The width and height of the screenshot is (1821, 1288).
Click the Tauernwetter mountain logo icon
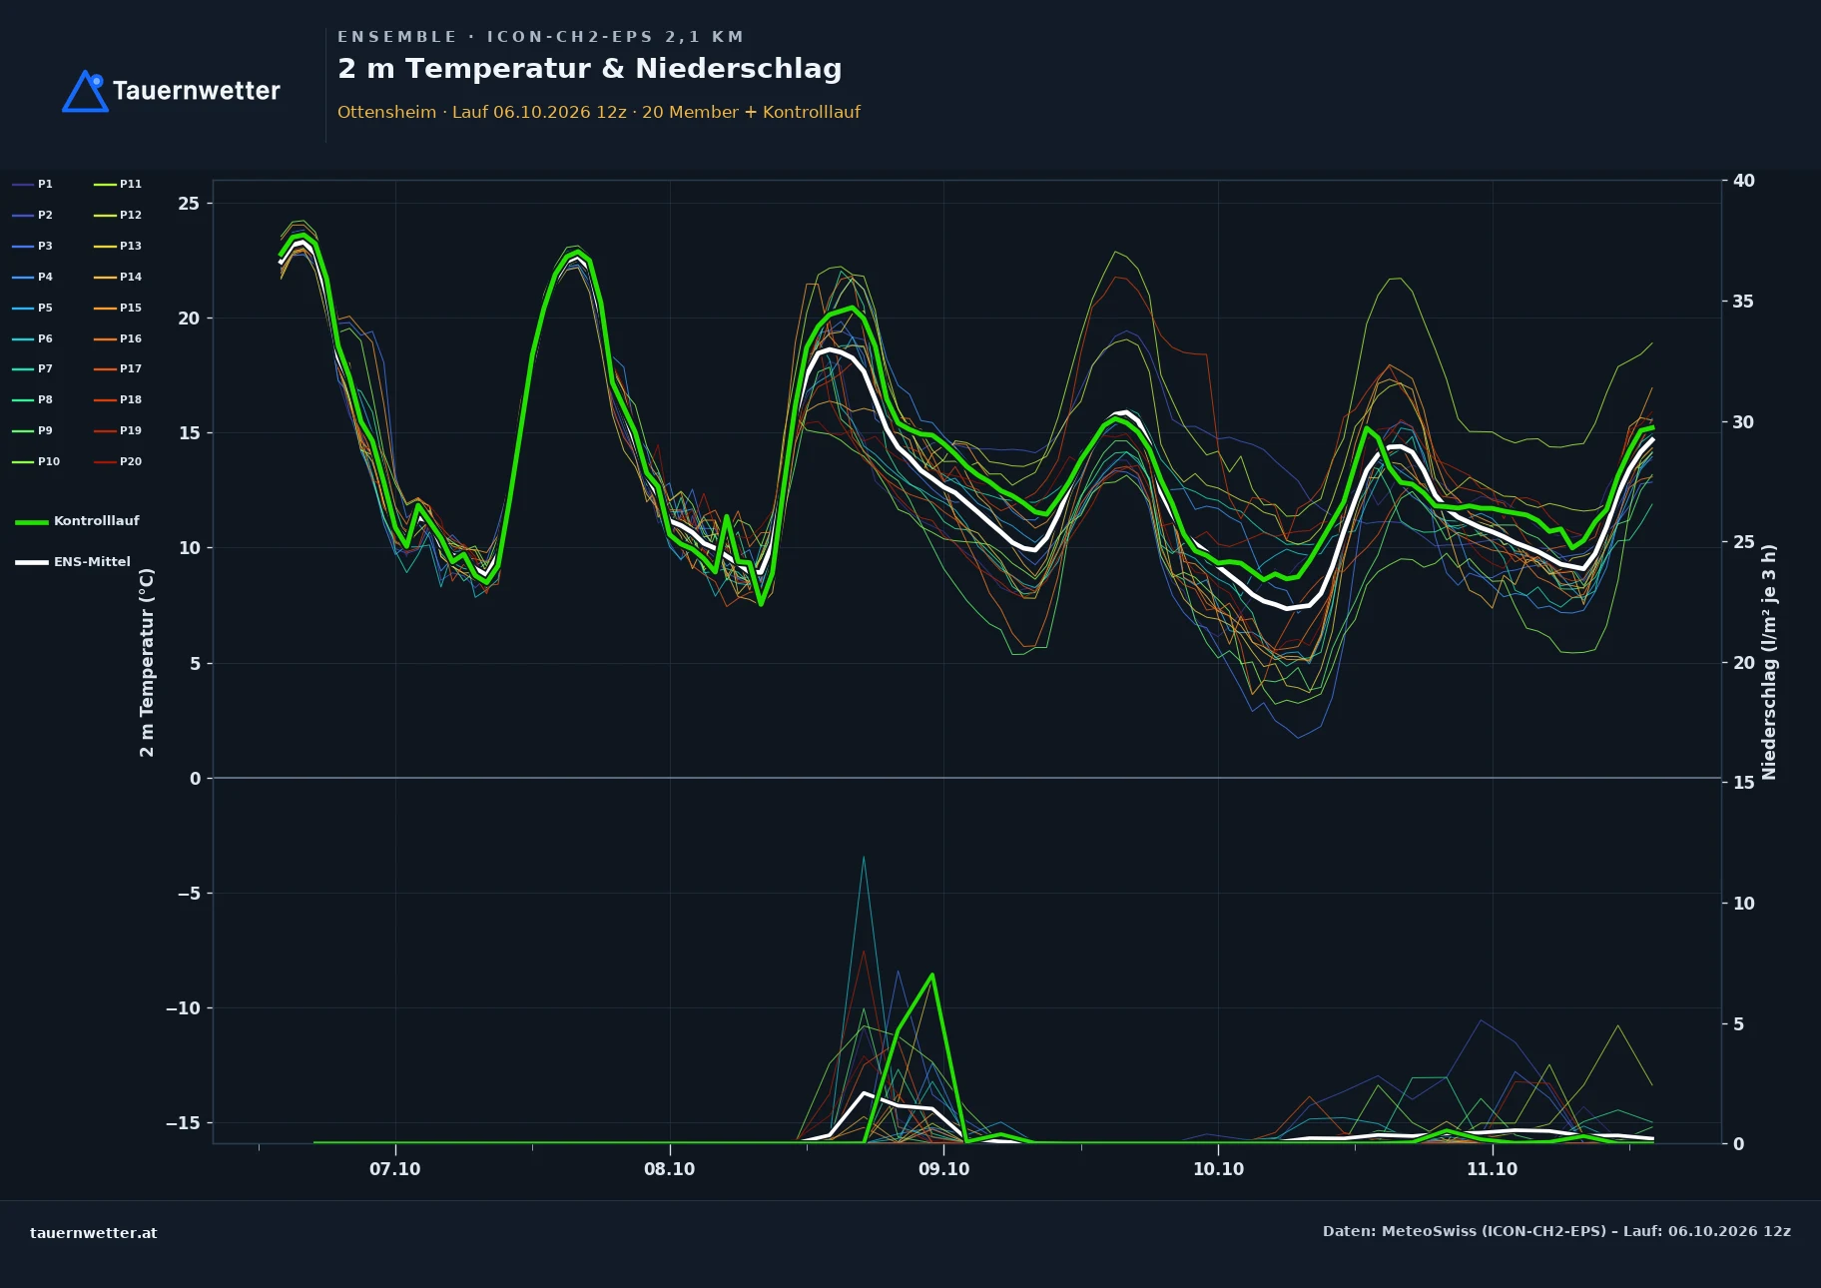pos(85,91)
